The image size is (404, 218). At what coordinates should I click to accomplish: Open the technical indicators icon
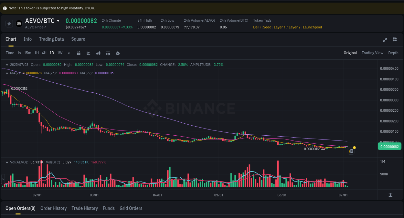(x=108, y=53)
